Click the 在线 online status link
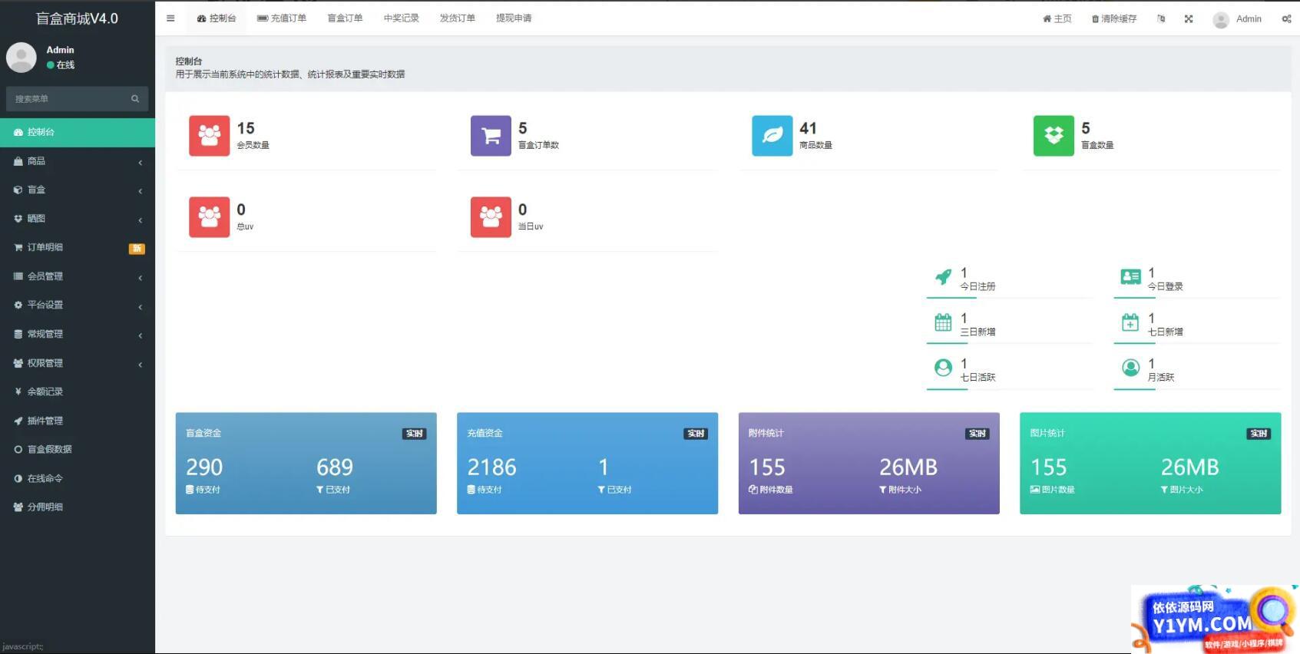Viewport: 1300px width, 654px height. point(61,65)
